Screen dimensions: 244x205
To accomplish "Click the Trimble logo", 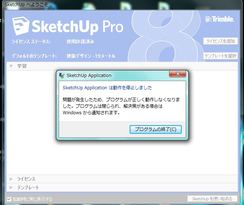I will (x=219, y=19).
